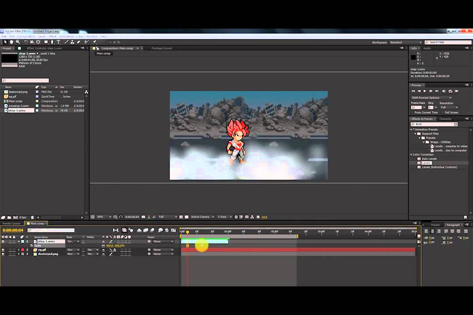This screenshot has height=315, width=473.
Task: Switch to the Render Queue tab
Action: [11, 224]
